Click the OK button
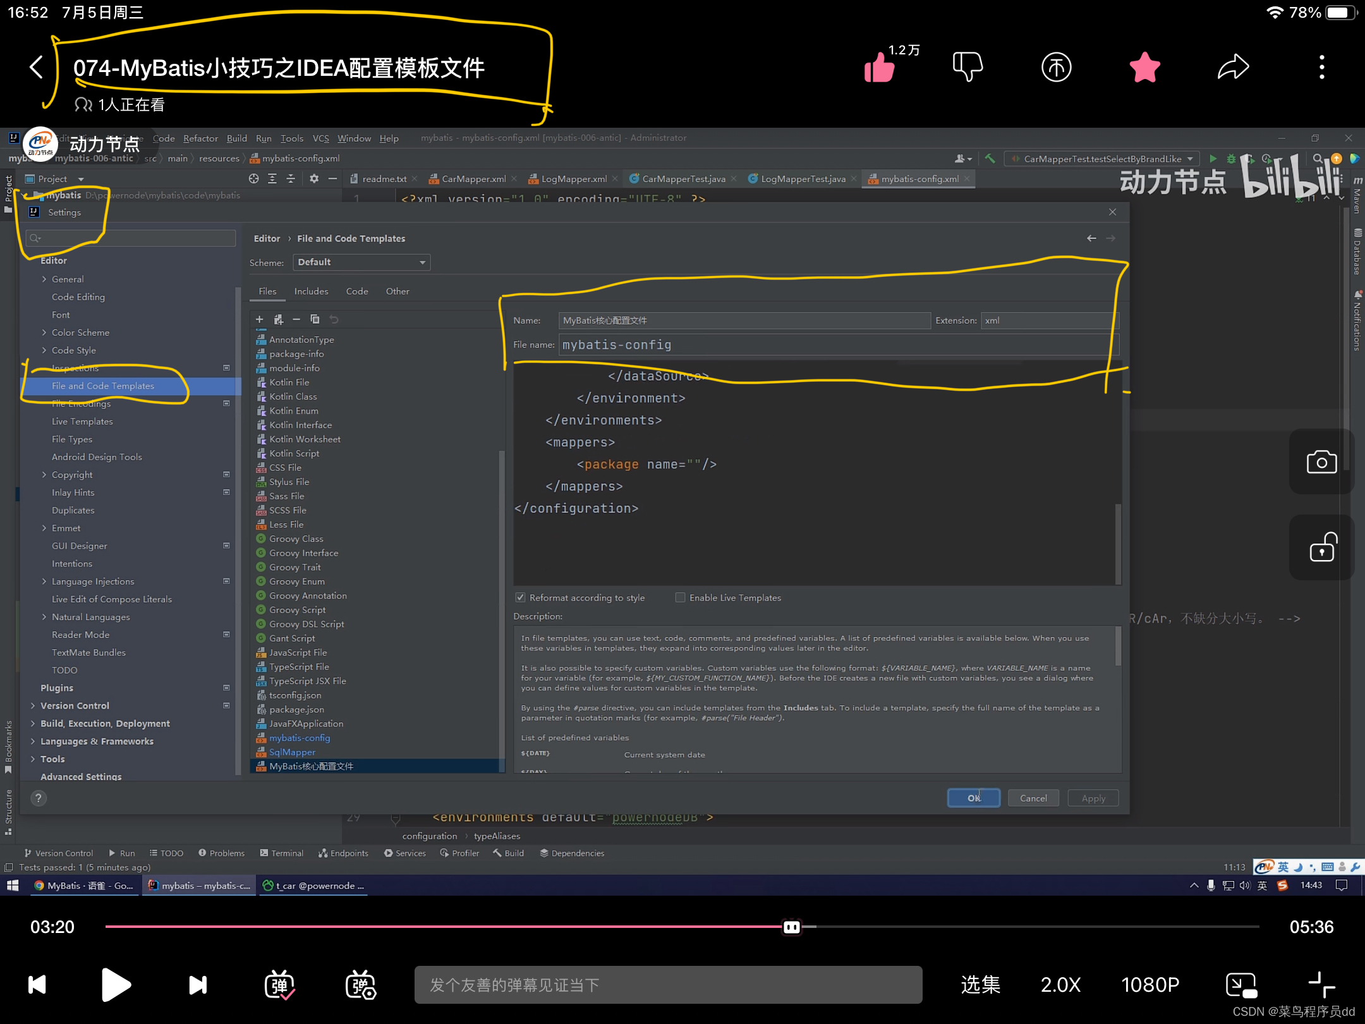1365x1024 pixels. (973, 798)
